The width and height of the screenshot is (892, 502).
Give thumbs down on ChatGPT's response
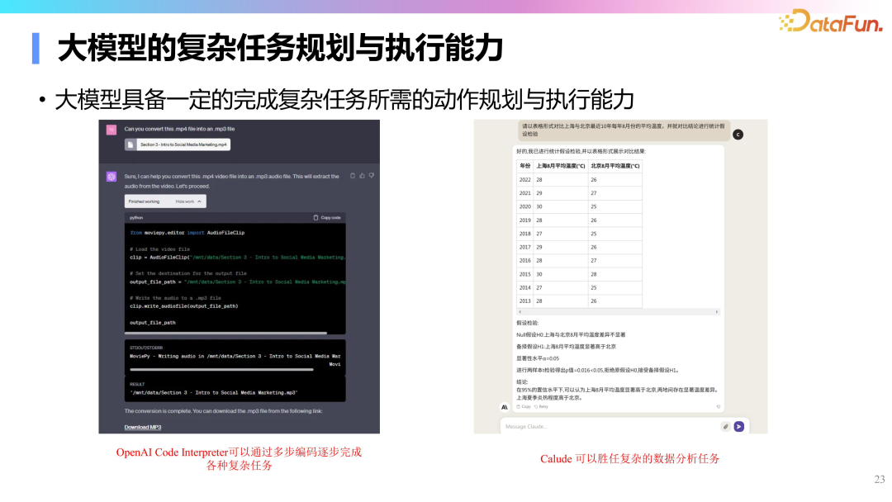click(x=371, y=177)
